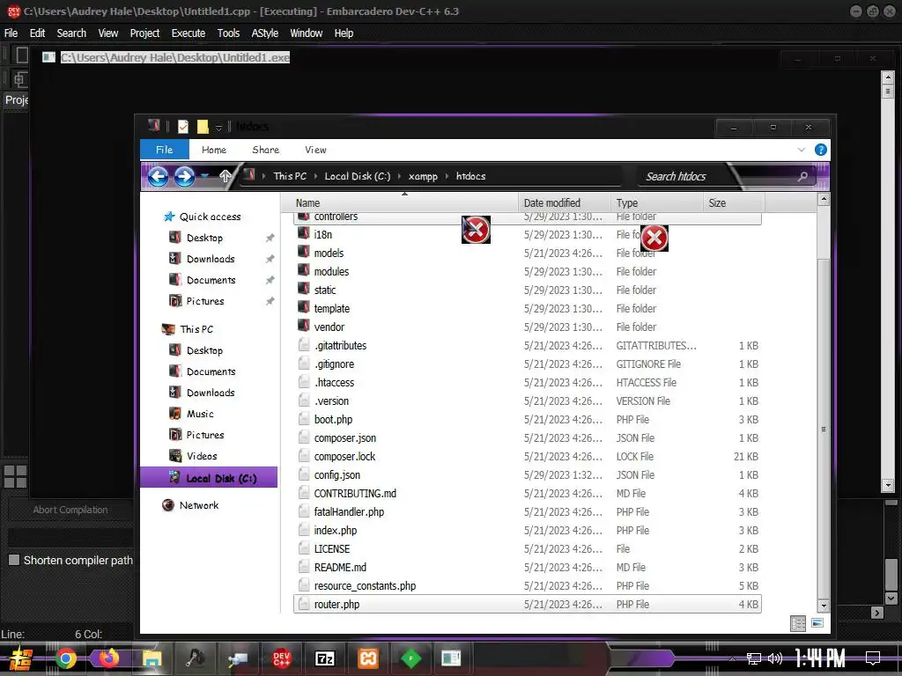Select composer.lock file row
The height and width of the screenshot is (676, 902).
tap(528, 457)
